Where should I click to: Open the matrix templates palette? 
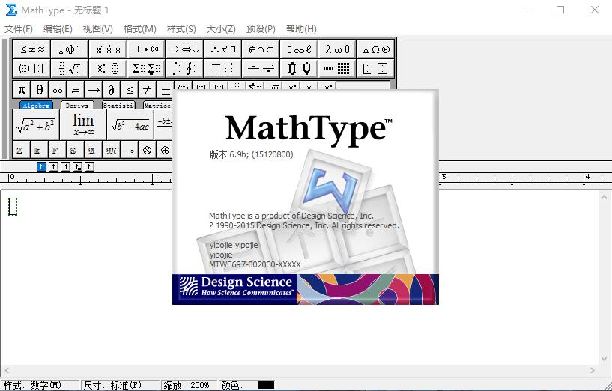pos(338,69)
